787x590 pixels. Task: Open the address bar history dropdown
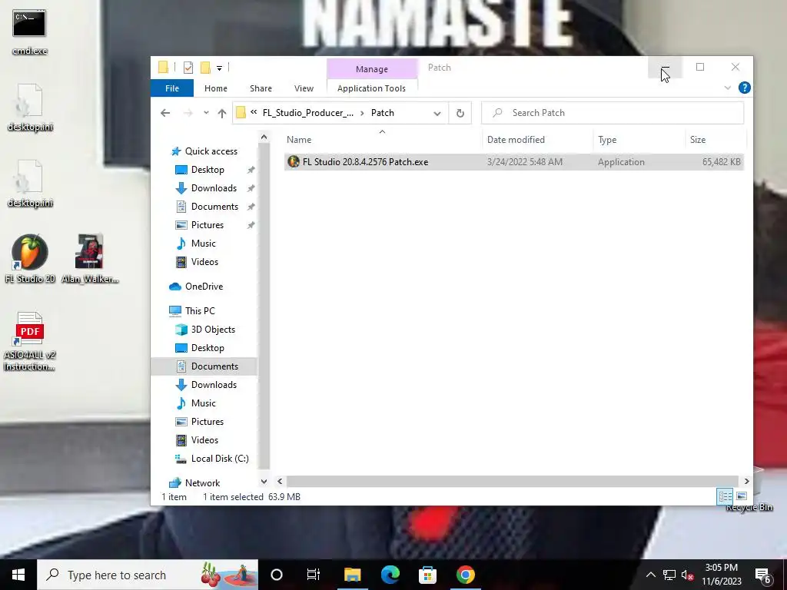click(437, 114)
